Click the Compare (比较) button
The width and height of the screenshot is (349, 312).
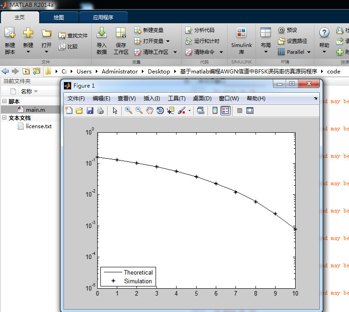(68, 47)
